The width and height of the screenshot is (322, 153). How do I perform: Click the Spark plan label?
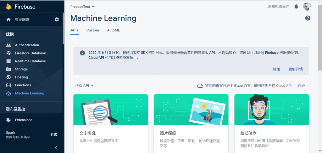pyautogui.click(x=10, y=133)
